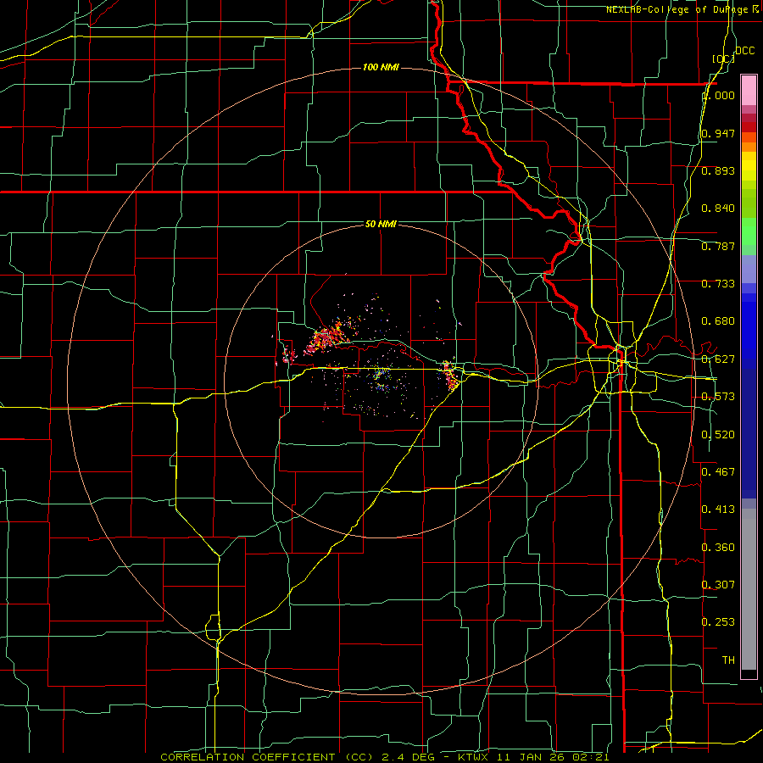Viewport: 763px width, 763px height.
Task: Click the Correlation Coefficient caption at bottom
Action: pyautogui.click(x=267, y=757)
